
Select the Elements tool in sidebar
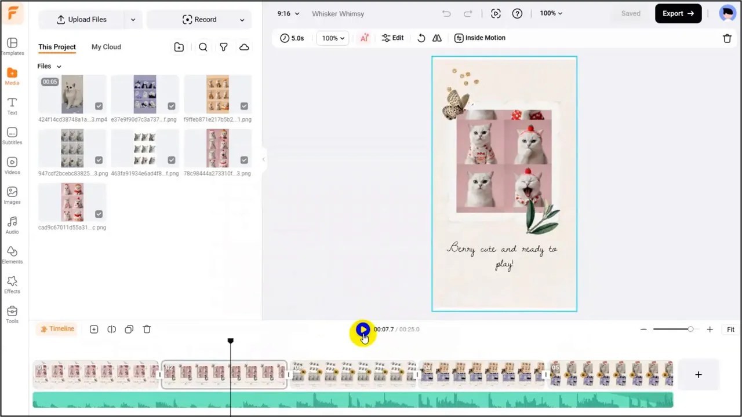12,255
